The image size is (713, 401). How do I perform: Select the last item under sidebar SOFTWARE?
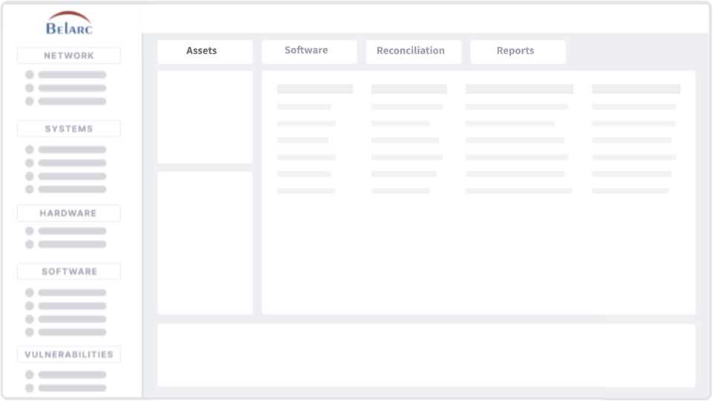tap(72, 332)
